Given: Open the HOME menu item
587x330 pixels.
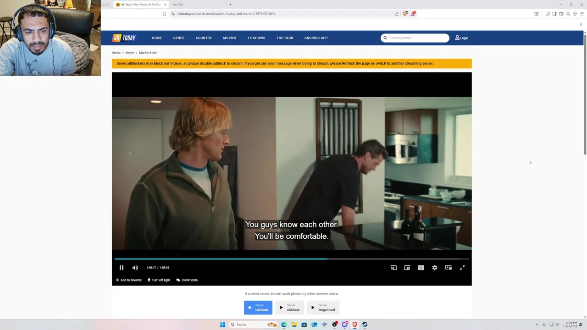Looking at the screenshot, I should pos(157,38).
